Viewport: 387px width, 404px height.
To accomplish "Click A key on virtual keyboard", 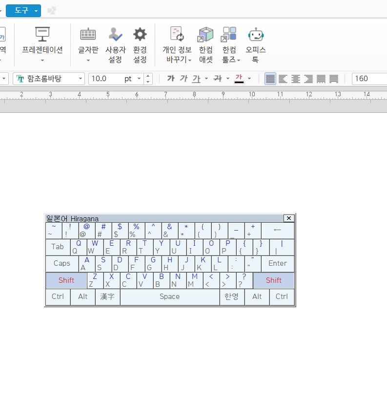I will 87,263.
